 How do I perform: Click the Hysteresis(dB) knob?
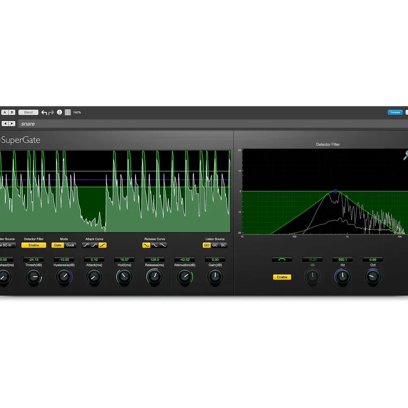[64, 277]
